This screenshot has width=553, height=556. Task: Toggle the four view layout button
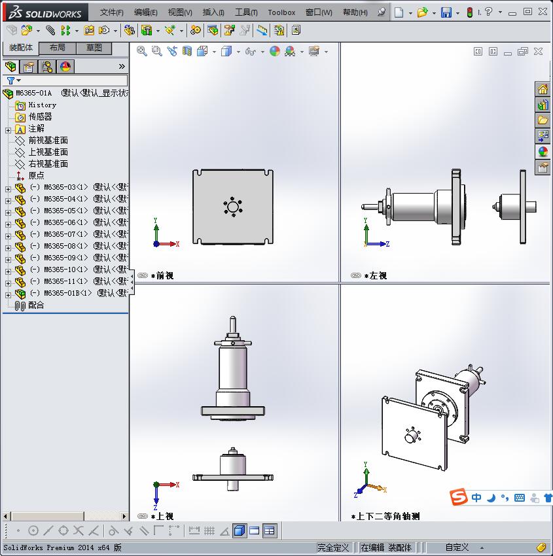[270, 531]
